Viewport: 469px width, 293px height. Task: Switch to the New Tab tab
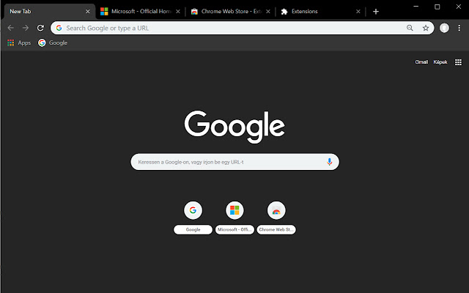pyautogui.click(x=50, y=12)
